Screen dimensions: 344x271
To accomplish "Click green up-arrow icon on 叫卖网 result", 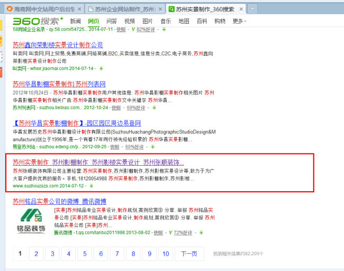I will (x=101, y=69).
